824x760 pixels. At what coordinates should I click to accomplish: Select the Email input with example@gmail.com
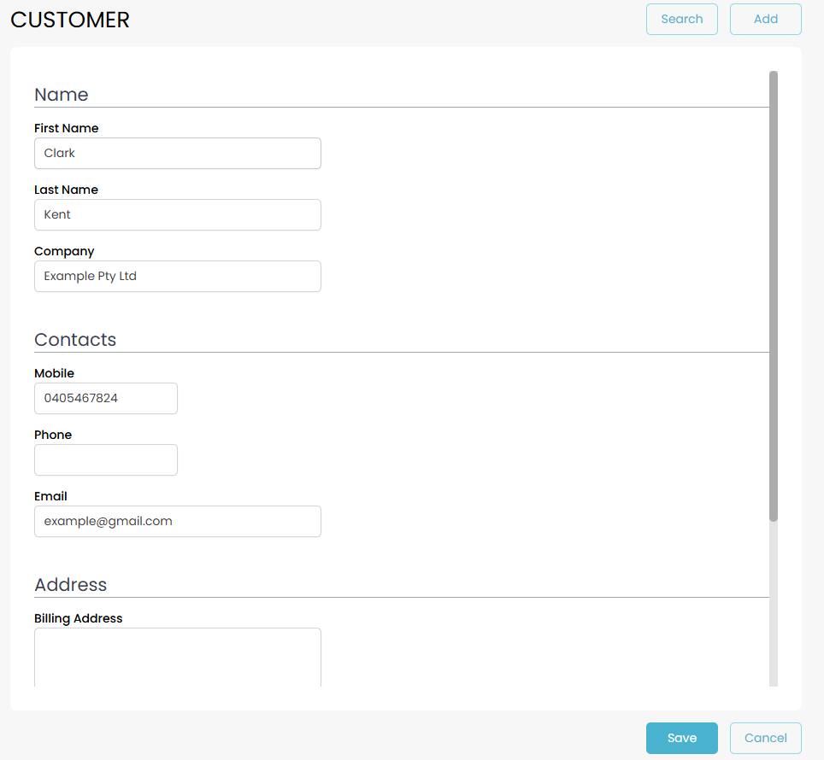[x=177, y=522]
